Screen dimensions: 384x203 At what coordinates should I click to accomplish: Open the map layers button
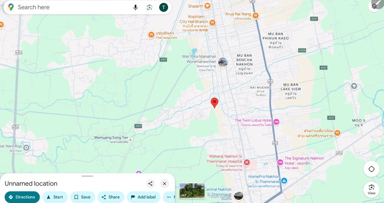pyautogui.click(x=374, y=5)
